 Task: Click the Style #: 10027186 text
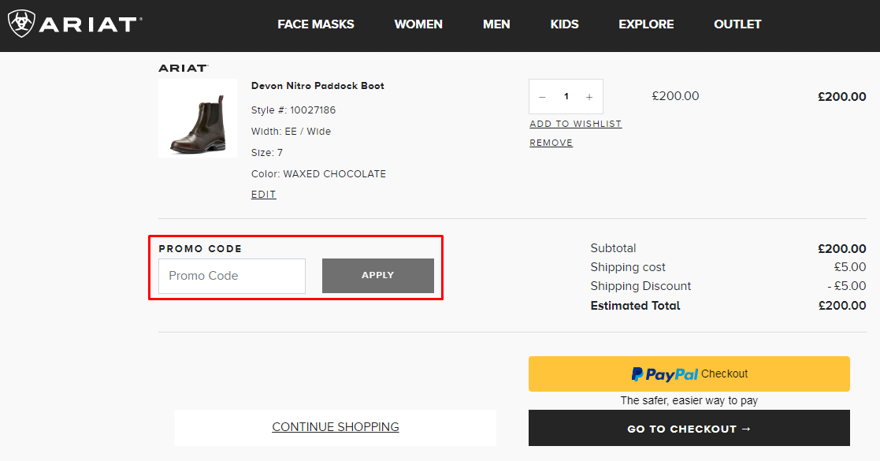click(293, 110)
